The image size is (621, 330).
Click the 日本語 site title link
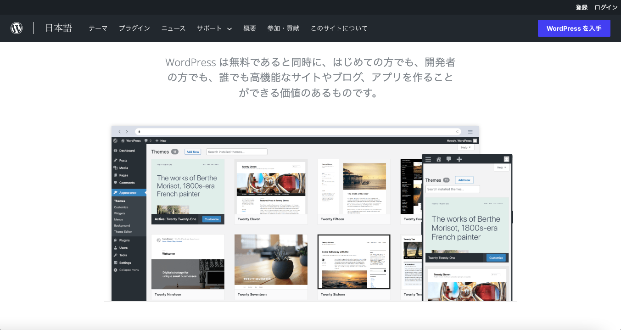59,28
